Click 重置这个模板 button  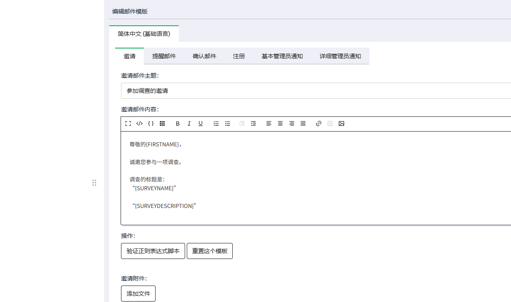tap(210, 251)
